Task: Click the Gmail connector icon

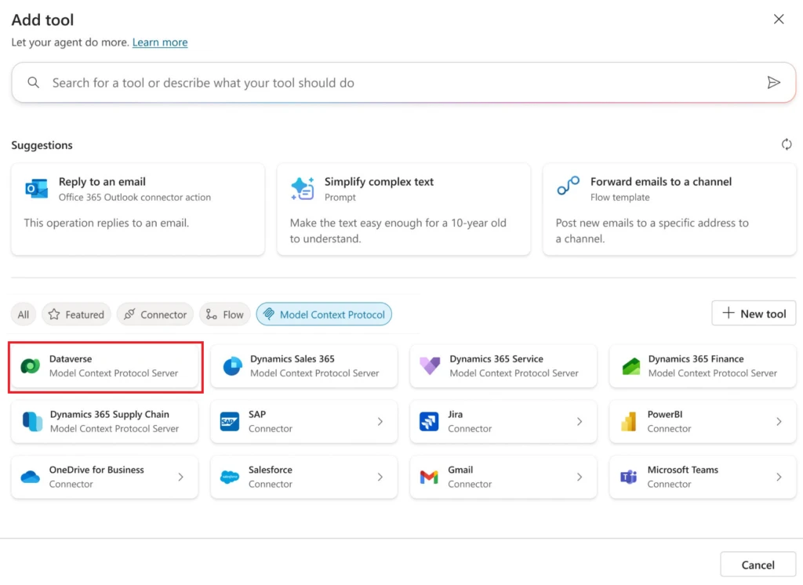Action: click(429, 477)
